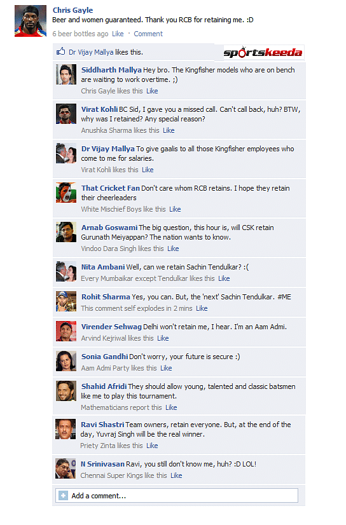Image resolution: width=346 pixels, height=525 pixels.
Task: Open Virat Kohli's avatar thumbnail
Action: pyautogui.click(x=66, y=114)
